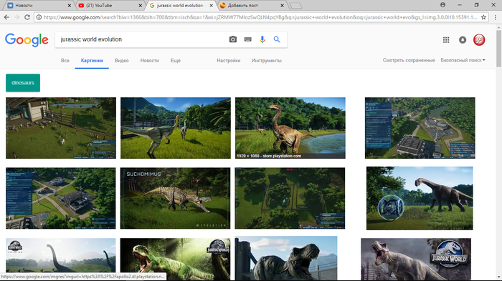Open the Chrome menu three dots
502x281 pixels.
click(x=495, y=17)
